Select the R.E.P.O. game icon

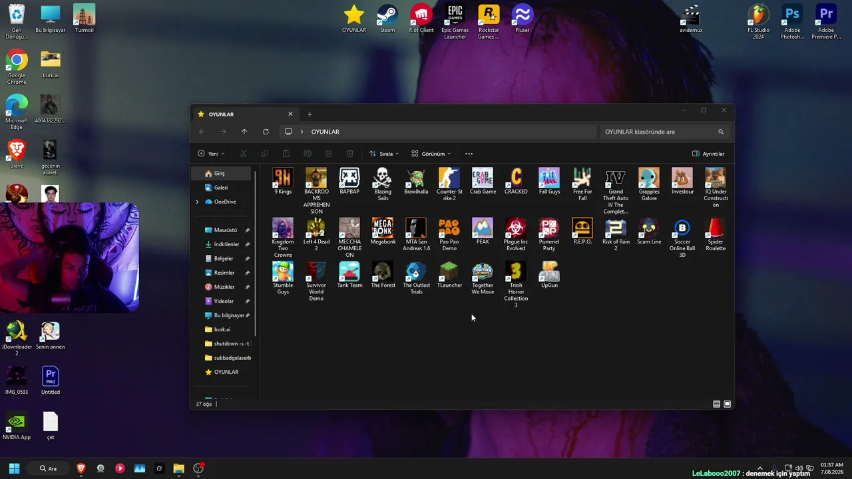[582, 231]
